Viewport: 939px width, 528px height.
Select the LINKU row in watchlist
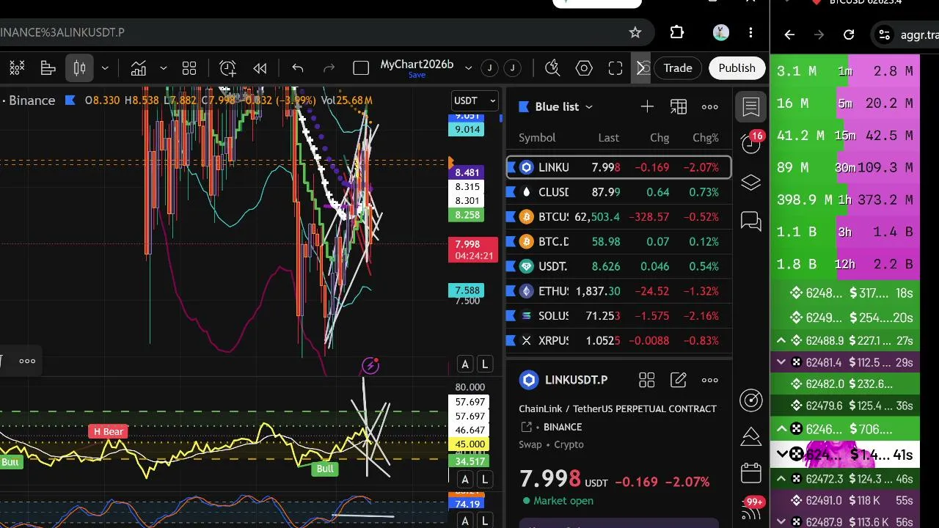point(618,167)
